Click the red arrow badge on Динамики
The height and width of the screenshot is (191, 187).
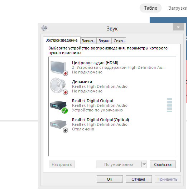[x=65, y=92]
